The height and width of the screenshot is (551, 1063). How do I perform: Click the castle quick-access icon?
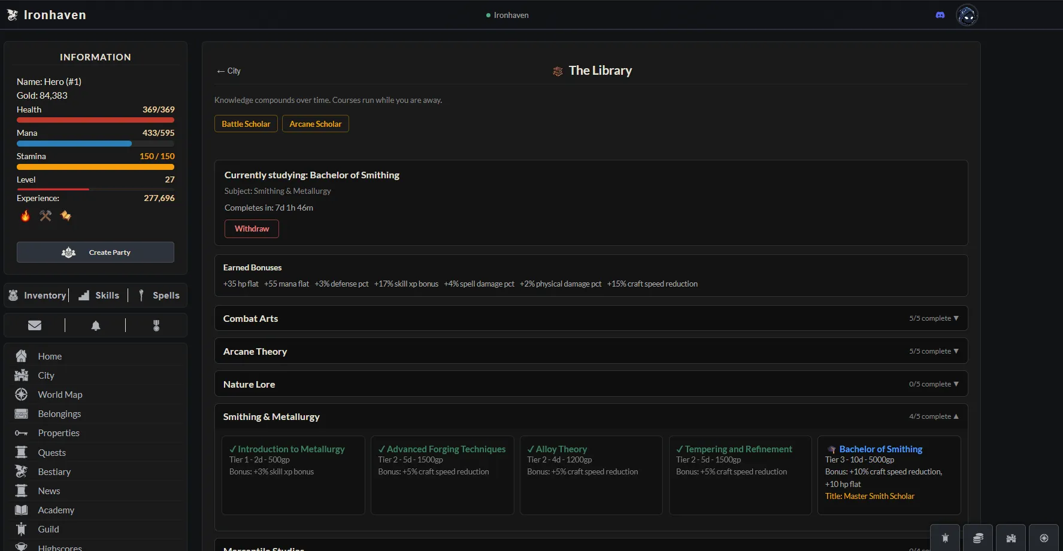pyautogui.click(x=1011, y=538)
